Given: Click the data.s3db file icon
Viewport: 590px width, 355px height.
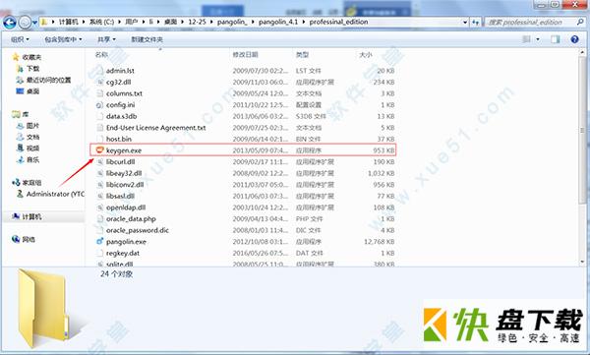Looking at the screenshot, I should [x=99, y=116].
